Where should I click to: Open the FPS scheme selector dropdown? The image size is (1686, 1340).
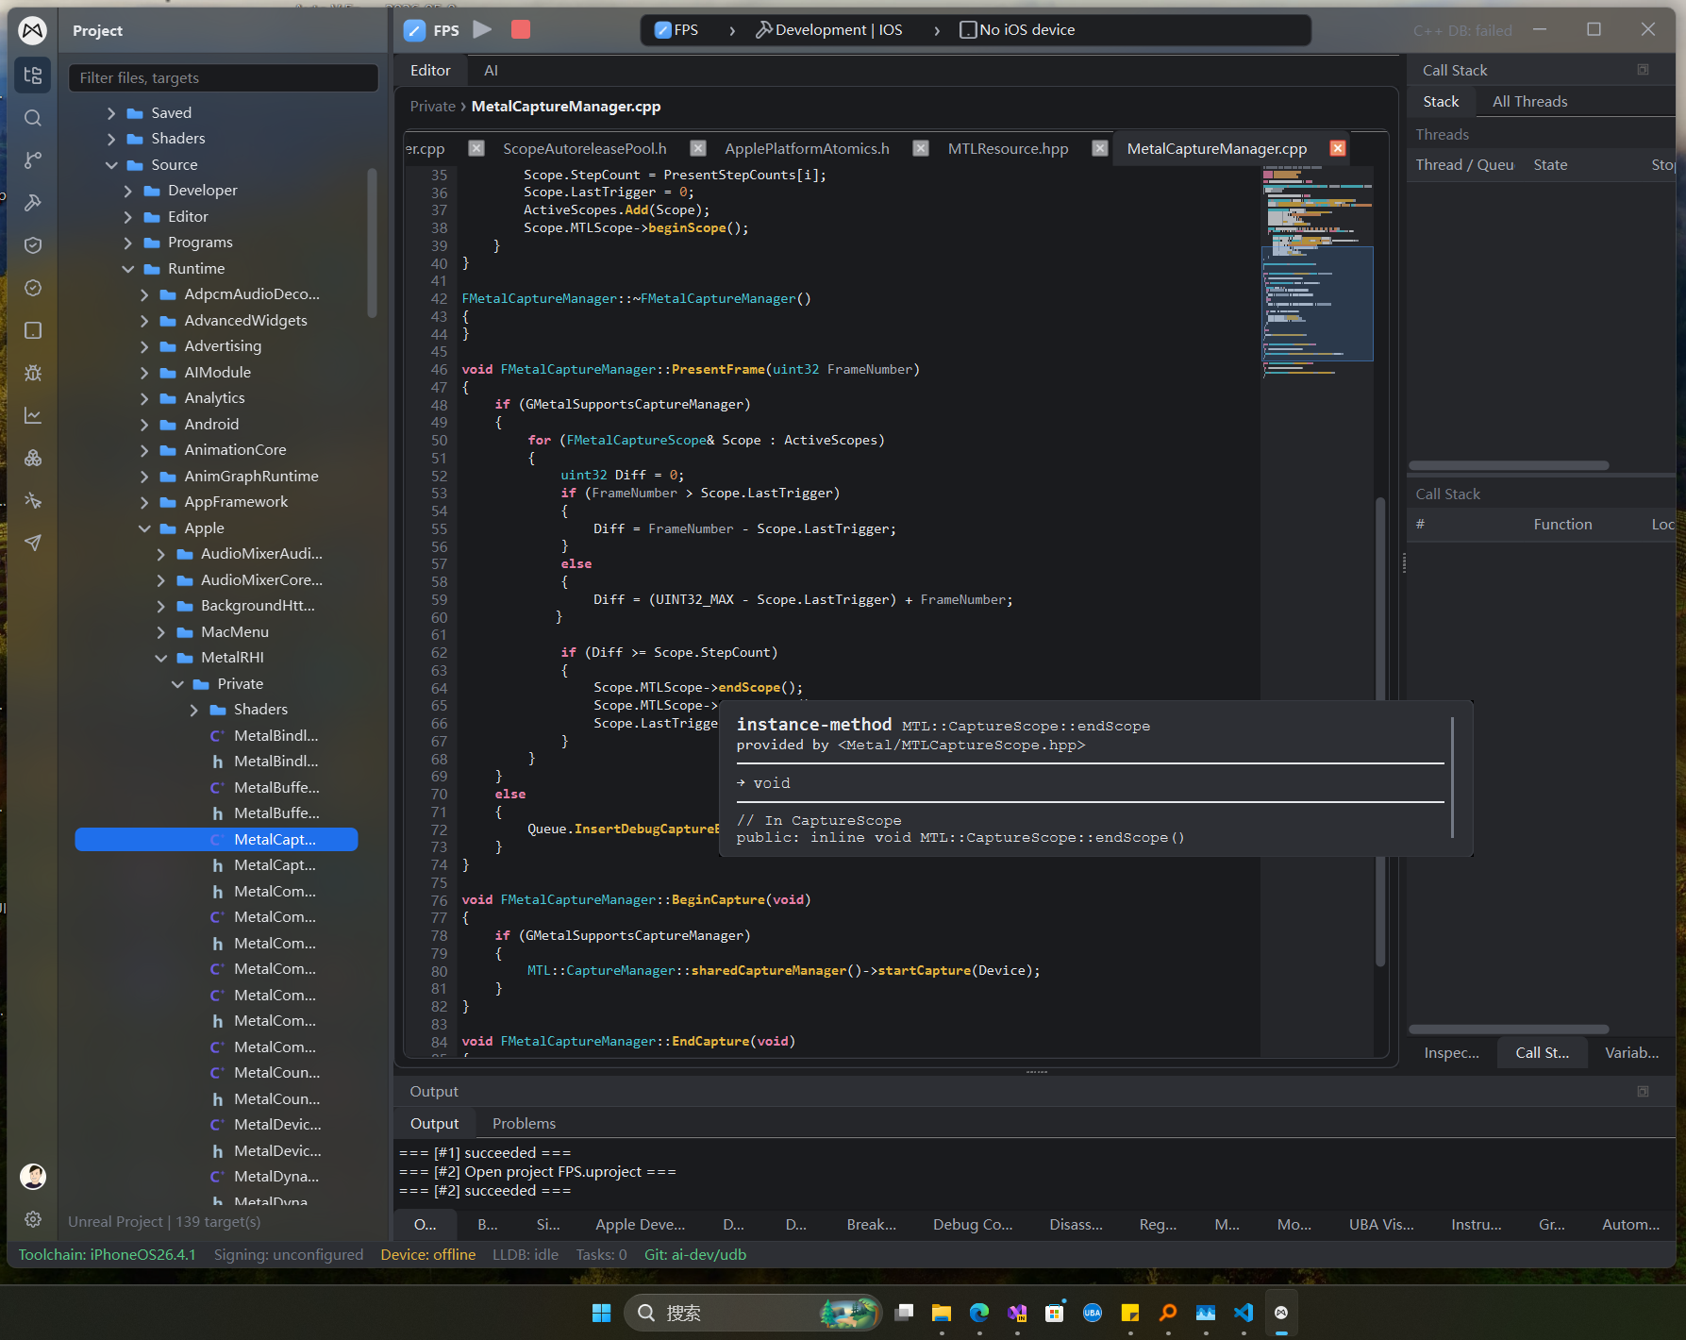(x=677, y=30)
